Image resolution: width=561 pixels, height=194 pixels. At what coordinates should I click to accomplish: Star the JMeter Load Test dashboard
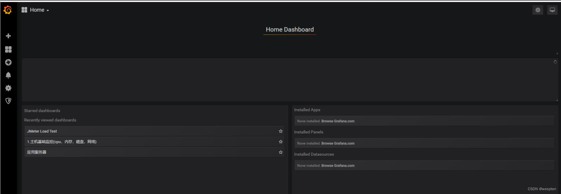(280, 131)
